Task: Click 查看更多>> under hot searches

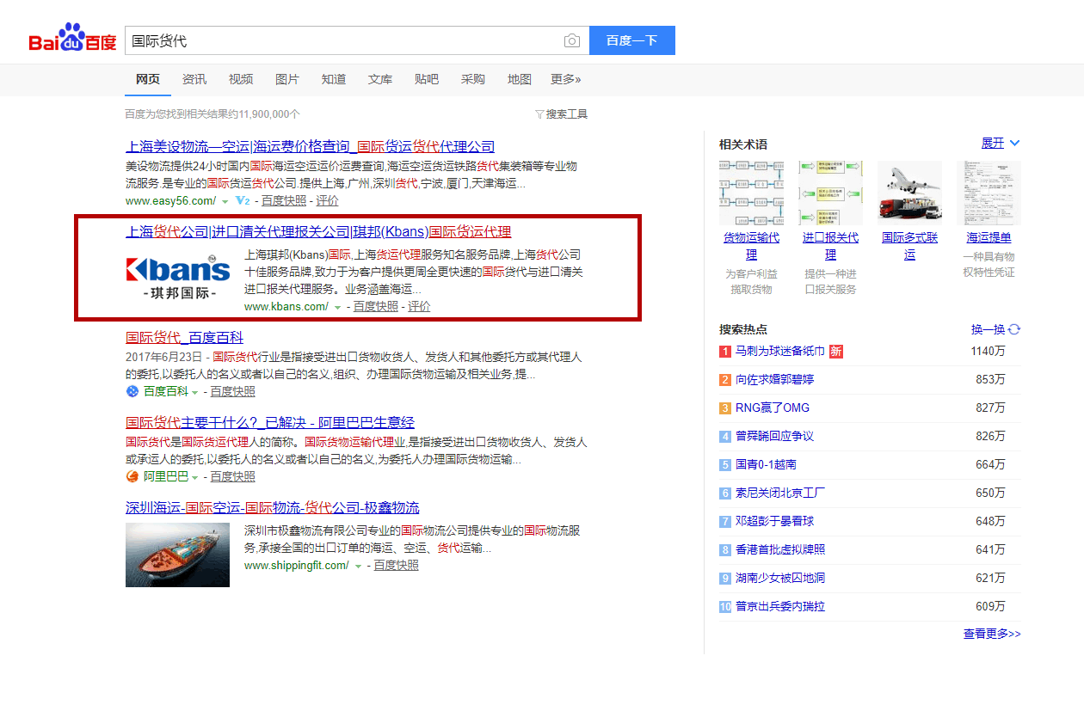Action: pyautogui.click(x=992, y=634)
